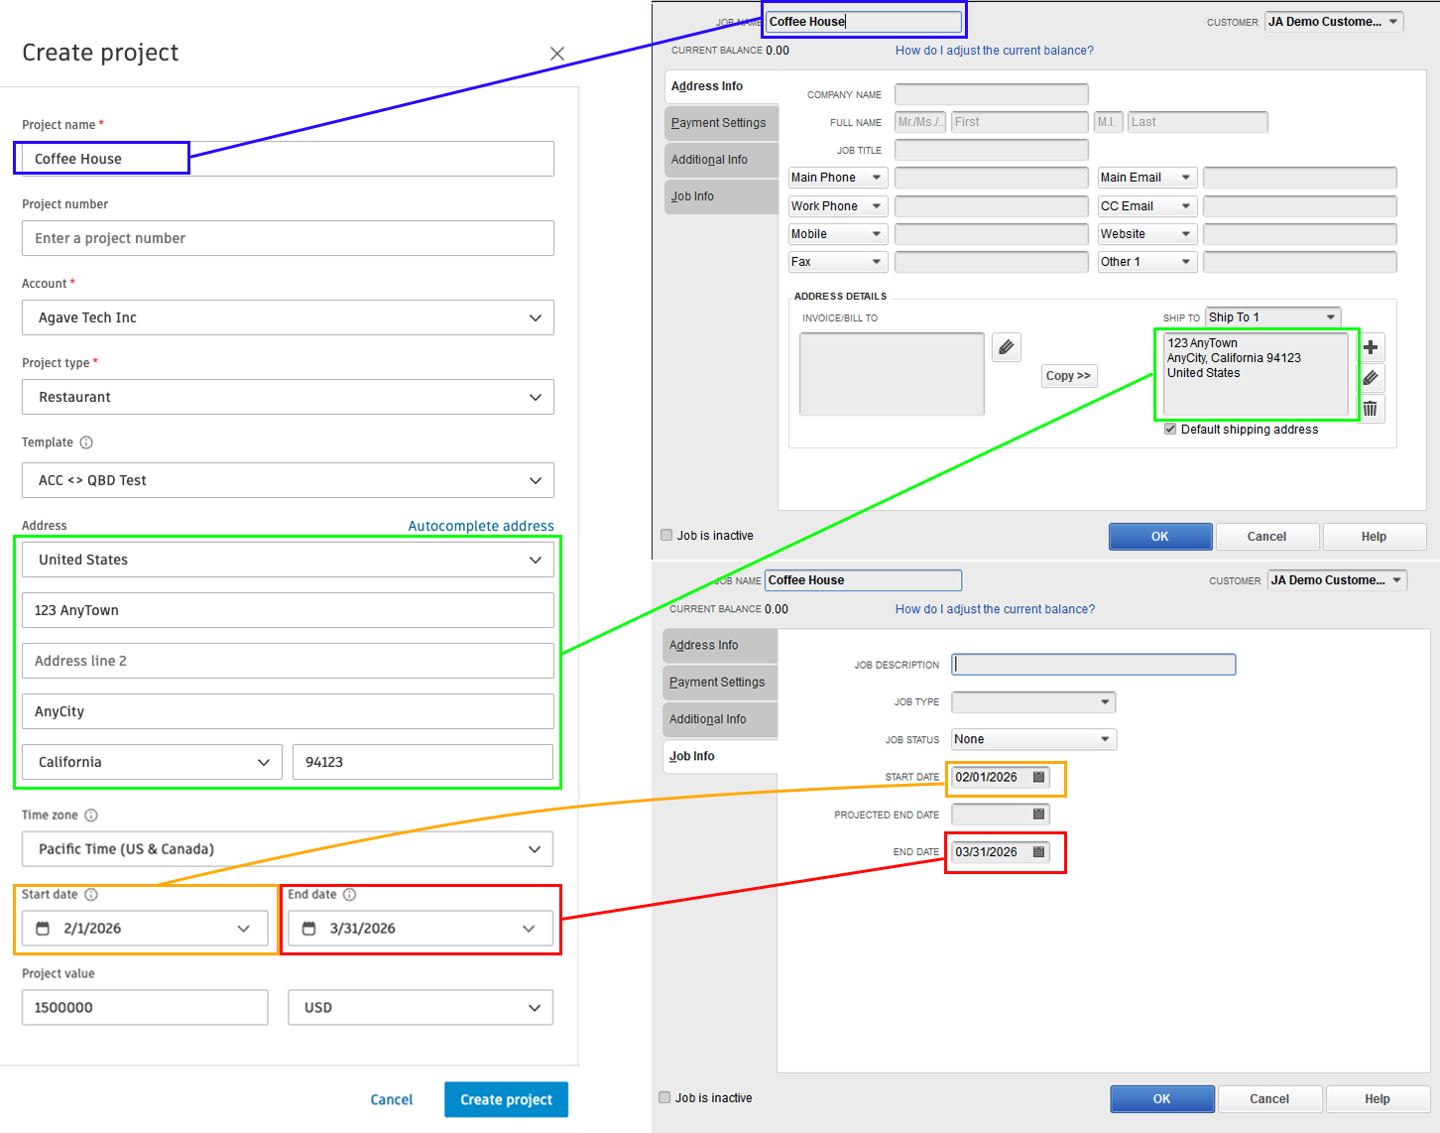The image size is (1440, 1133).
Task: Click the add shipping address plus icon
Action: [x=1371, y=347]
